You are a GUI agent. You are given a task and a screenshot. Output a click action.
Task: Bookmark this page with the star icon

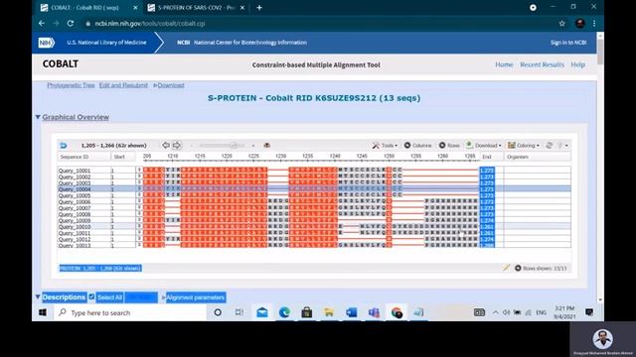point(561,24)
